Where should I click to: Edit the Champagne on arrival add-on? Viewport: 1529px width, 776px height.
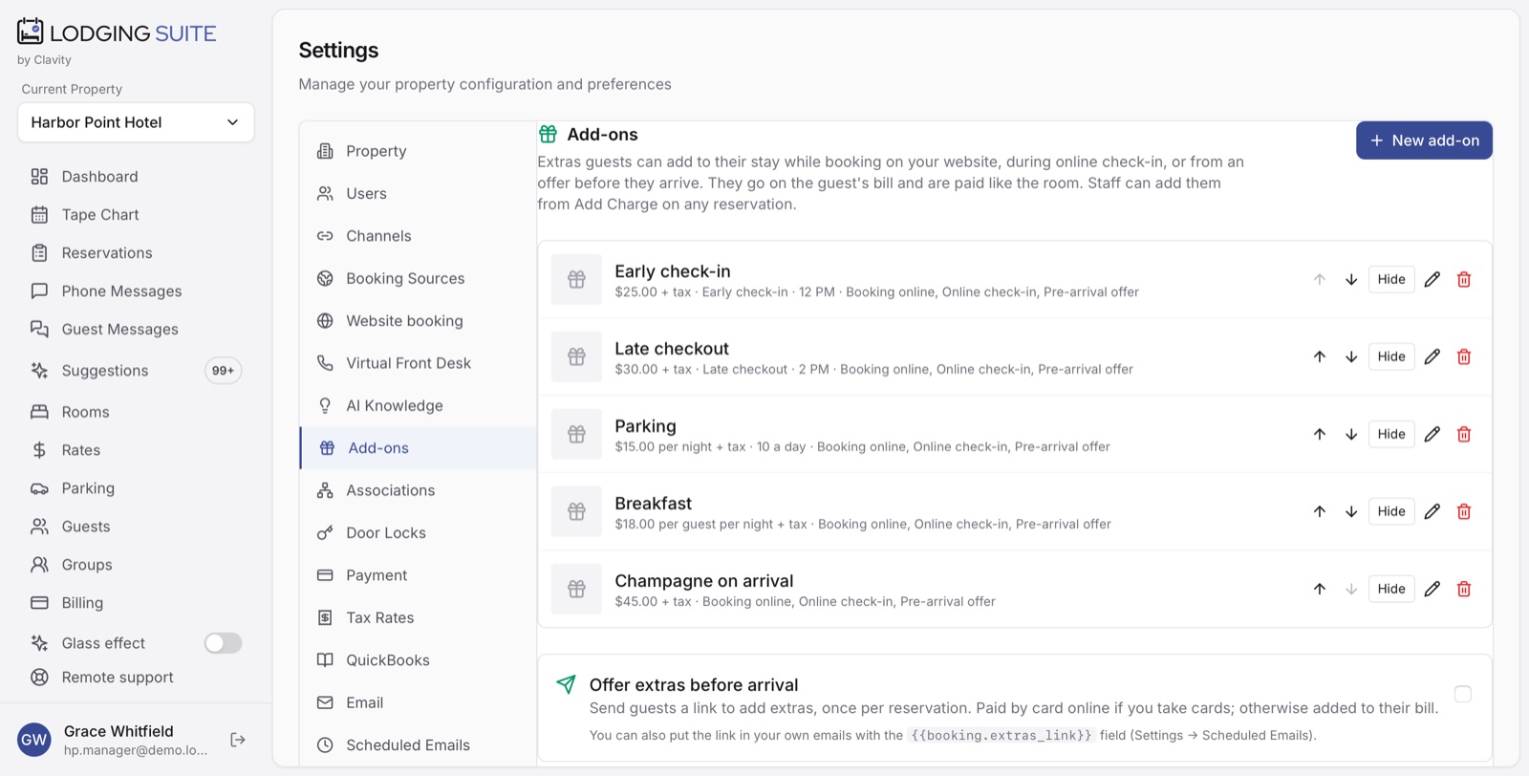click(x=1432, y=590)
